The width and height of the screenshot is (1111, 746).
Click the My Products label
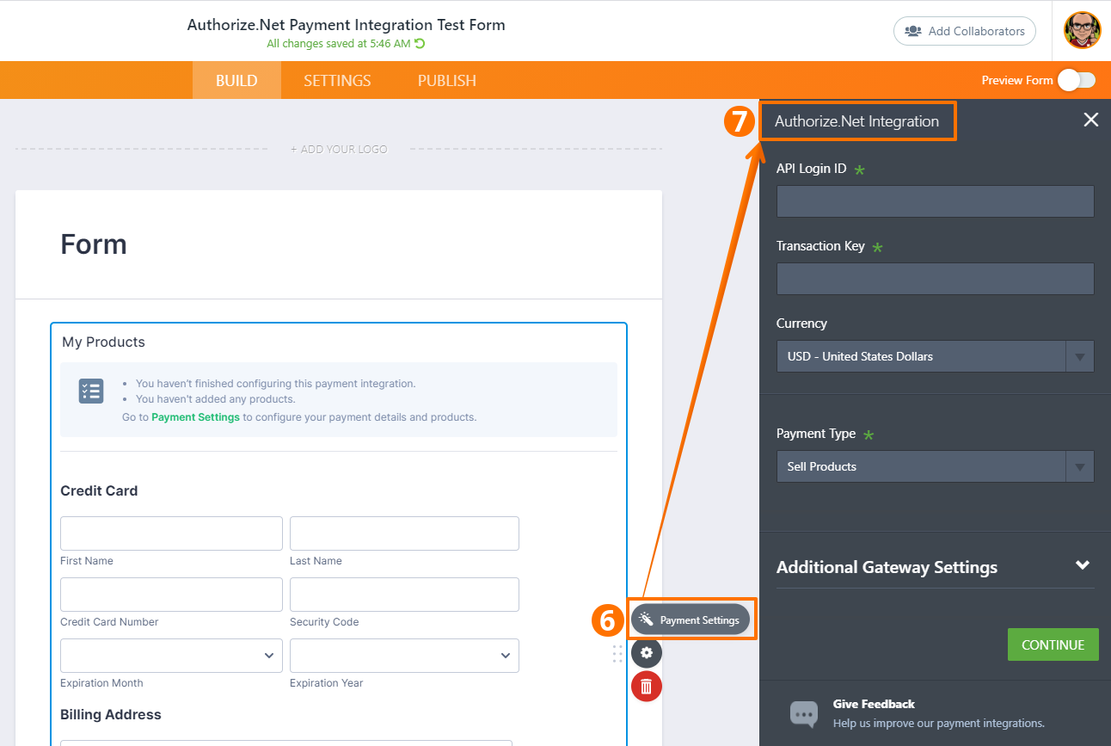[103, 342]
